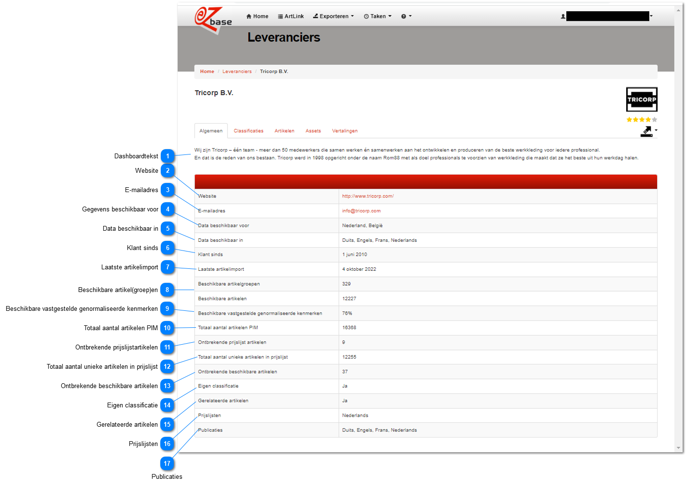Click the 'Beschikbare artikelgroepen' label
This screenshot has width=687, height=488.
[229, 284]
